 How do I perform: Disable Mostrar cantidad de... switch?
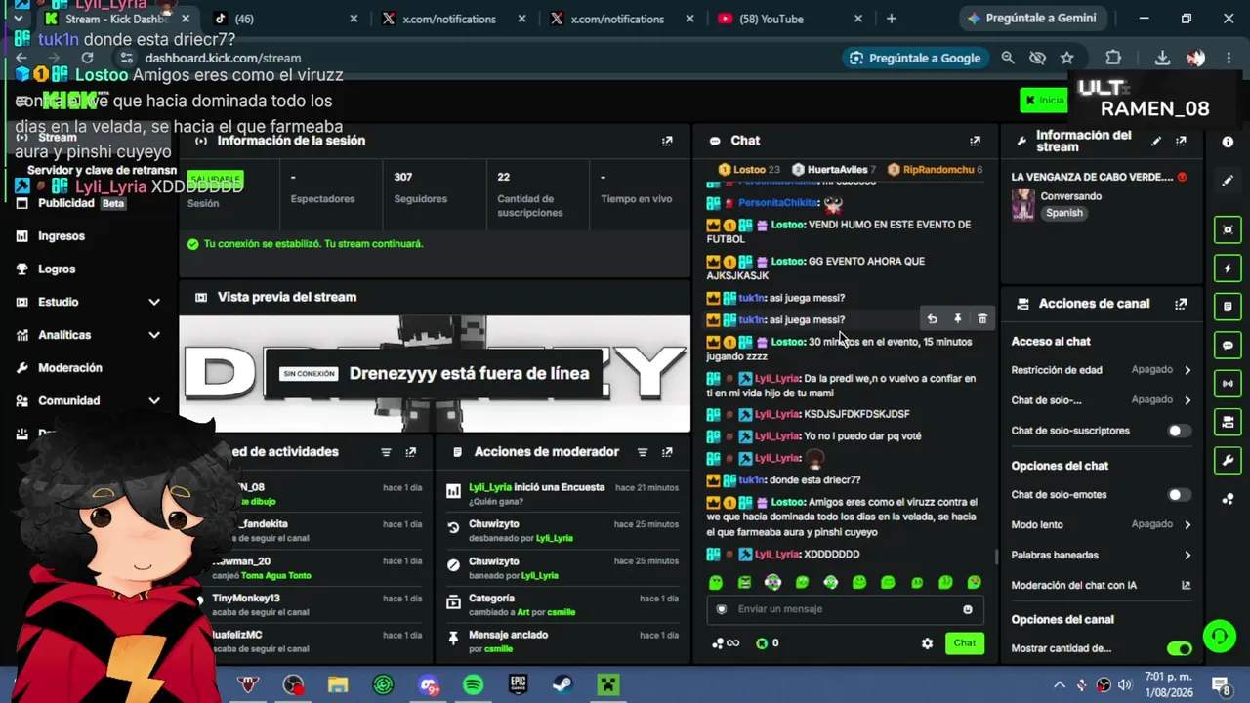[1179, 648]
